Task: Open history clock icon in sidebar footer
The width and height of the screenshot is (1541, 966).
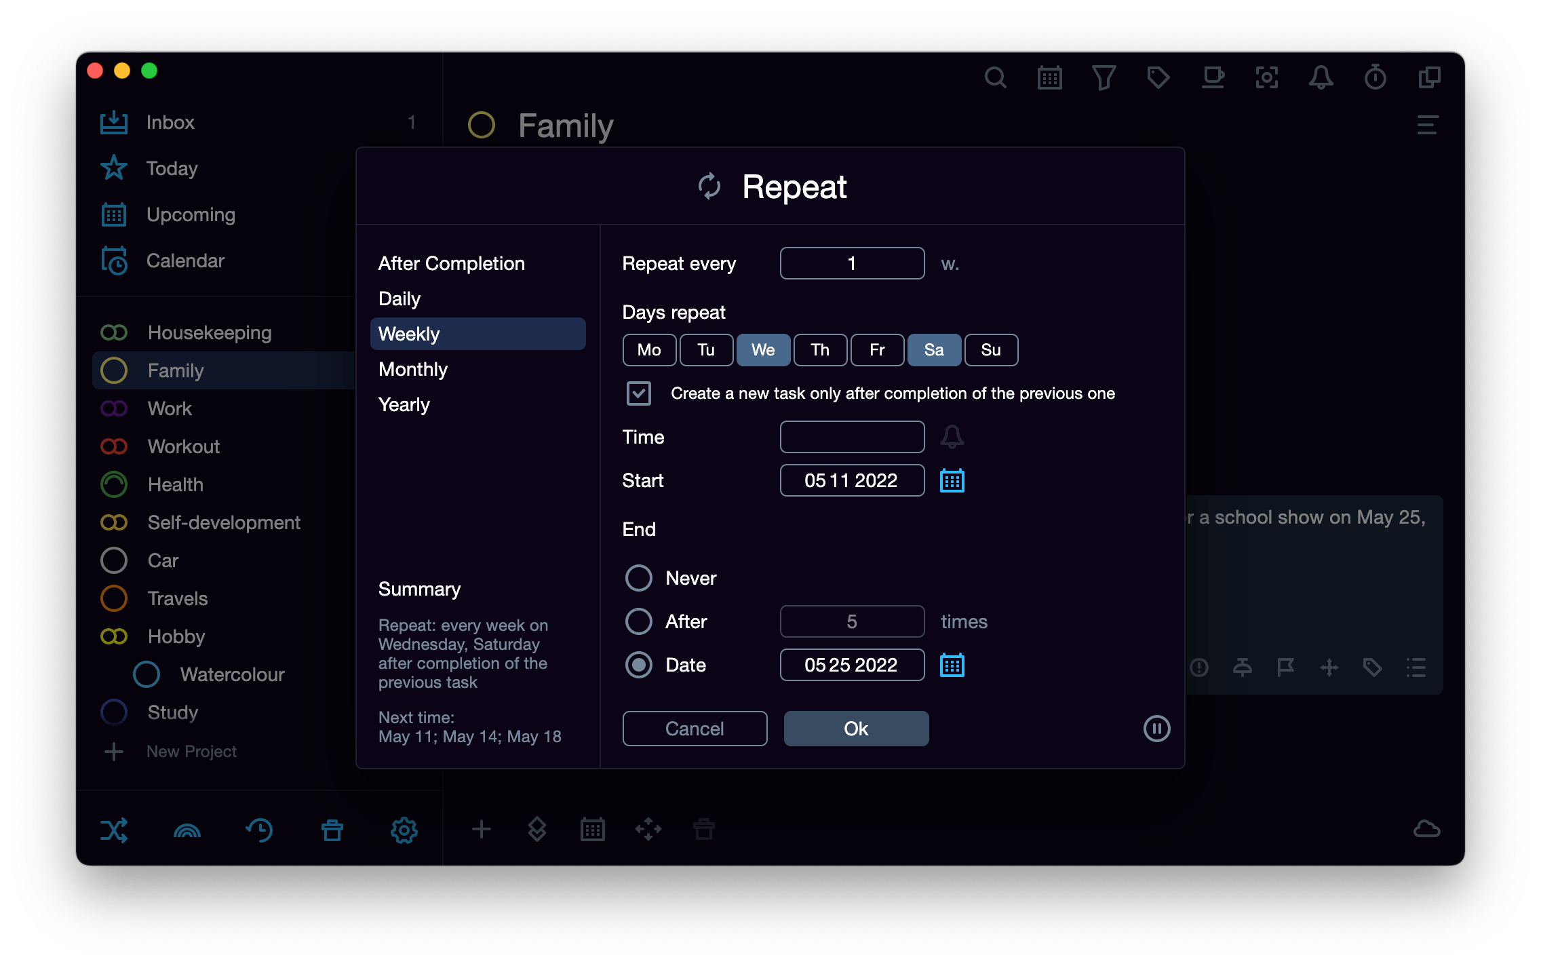Action: click(259, 830)
